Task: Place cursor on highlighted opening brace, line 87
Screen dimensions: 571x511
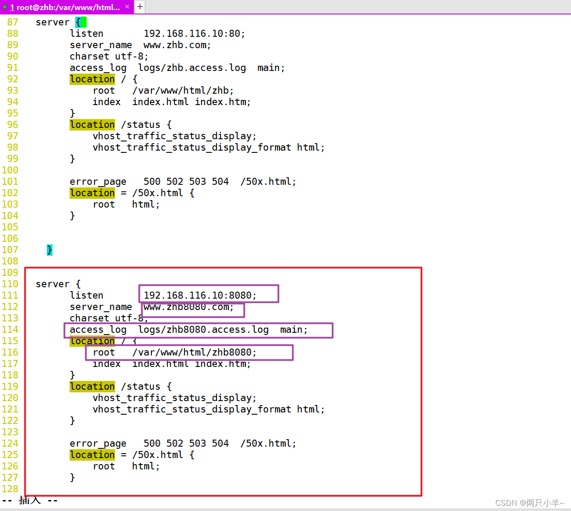Action: point(78,22)
